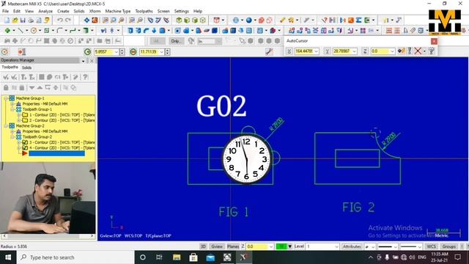Toggle the folder icon of operation 2 Contour
469x264 pixels.
[25, 120]
